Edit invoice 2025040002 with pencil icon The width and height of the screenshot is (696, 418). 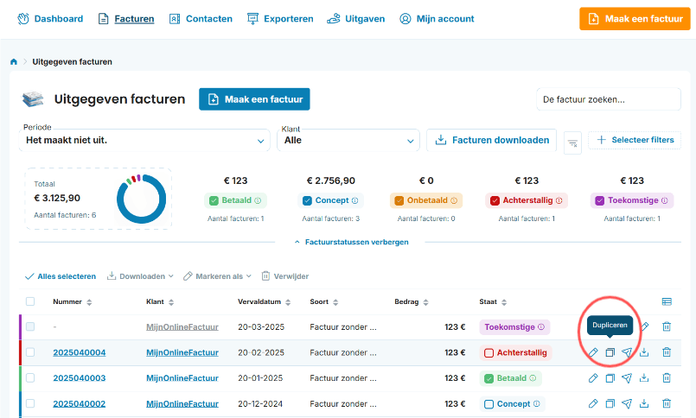[593, 404]
